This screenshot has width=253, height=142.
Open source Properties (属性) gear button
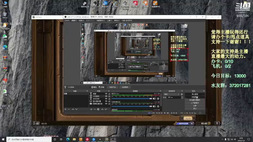(x=94, y=87)
